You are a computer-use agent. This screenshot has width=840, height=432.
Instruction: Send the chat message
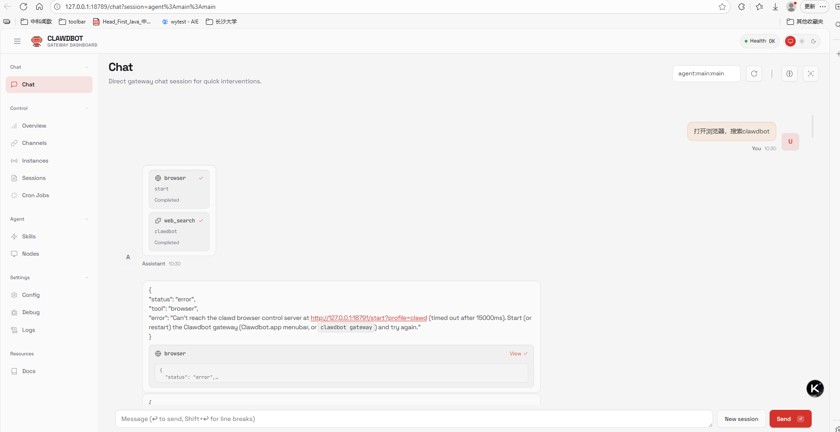coord(790,419)
